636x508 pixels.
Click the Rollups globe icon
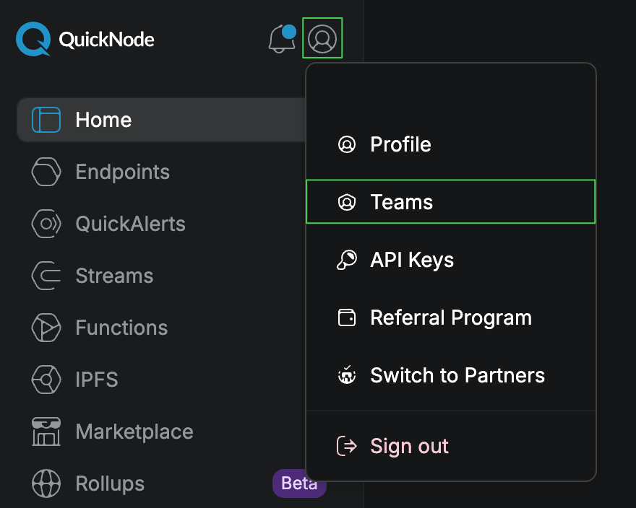pyautogui.click(x=46, y=483)
